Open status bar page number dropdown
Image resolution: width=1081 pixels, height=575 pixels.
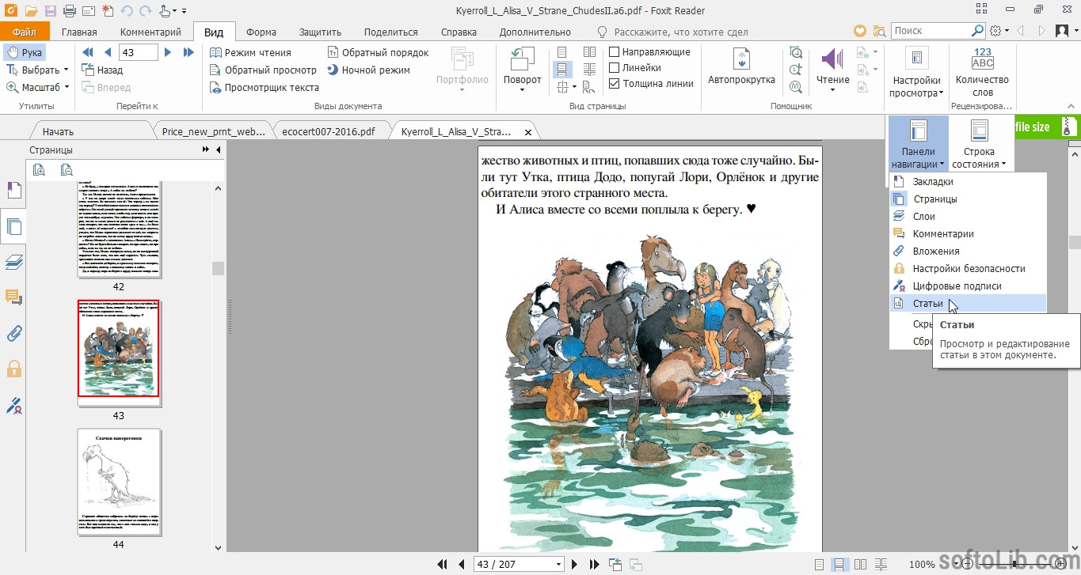pos(559,564)
